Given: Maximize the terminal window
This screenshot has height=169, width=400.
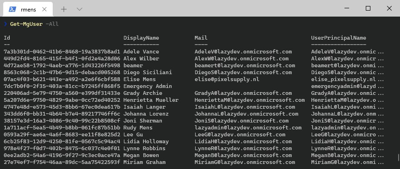Looking at the screenshot, I should pyautogui.click(x=368, y=8).
